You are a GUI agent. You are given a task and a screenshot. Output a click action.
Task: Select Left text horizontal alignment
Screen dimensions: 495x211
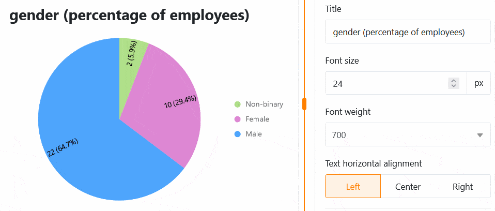click(353, 187)
